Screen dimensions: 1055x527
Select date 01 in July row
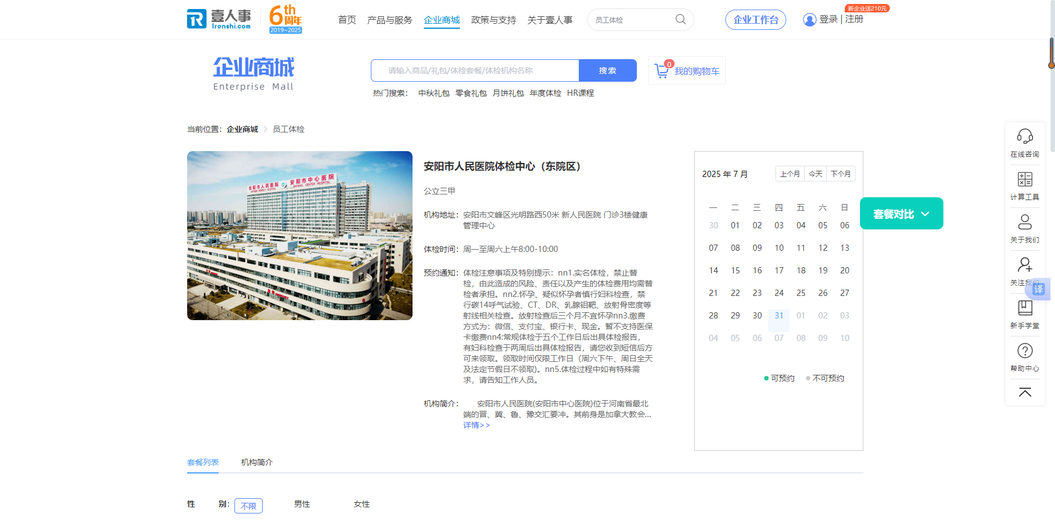pos(735,225)
